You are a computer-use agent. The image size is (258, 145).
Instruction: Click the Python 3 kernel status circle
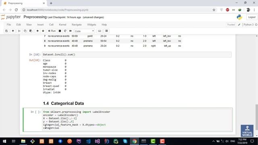pos(256,25)
